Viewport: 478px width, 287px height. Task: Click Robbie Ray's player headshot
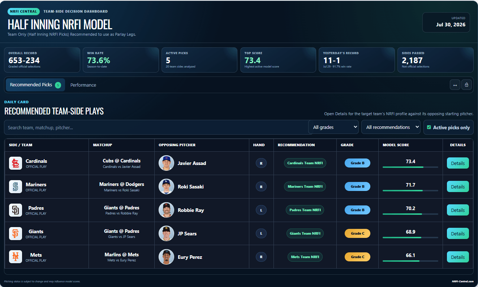coord(166,210)
